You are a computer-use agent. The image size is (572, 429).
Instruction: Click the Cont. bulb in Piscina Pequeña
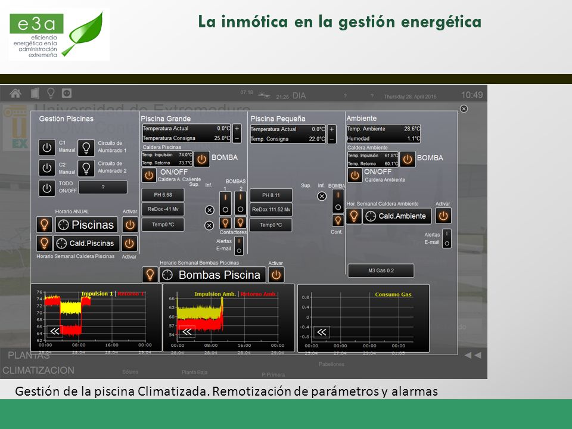[338, 220]
